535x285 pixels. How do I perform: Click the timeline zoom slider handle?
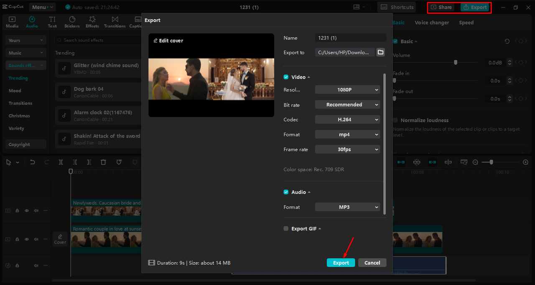[491, 162]
